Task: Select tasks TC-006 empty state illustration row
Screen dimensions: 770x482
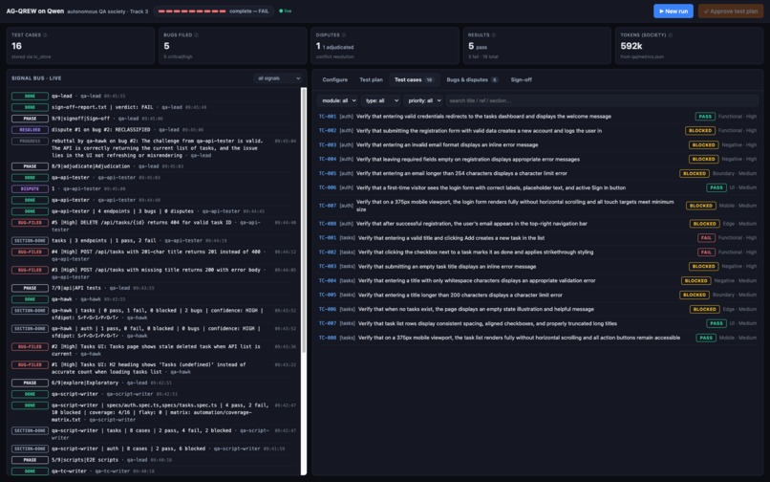Action: coord(538,309)
